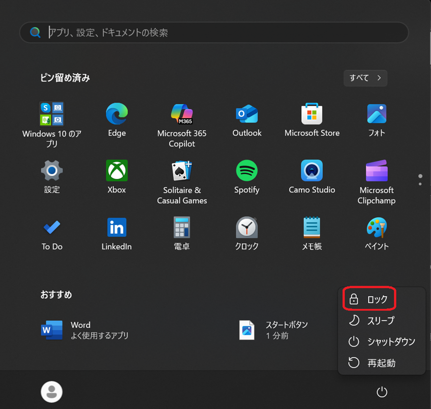Open Microsoft Clipchamp
The height and width of the screenshot is (409, 431).
coord(377,170)
